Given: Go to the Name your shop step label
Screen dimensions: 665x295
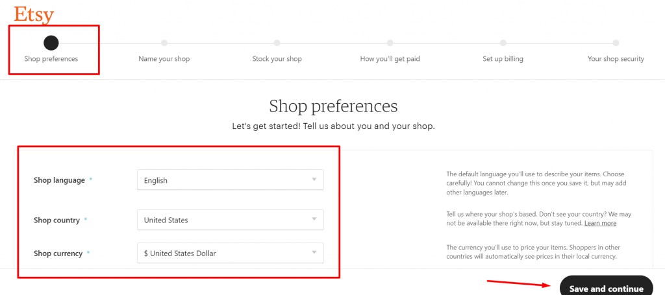Looking at the screenshot, I should point(164,59).
